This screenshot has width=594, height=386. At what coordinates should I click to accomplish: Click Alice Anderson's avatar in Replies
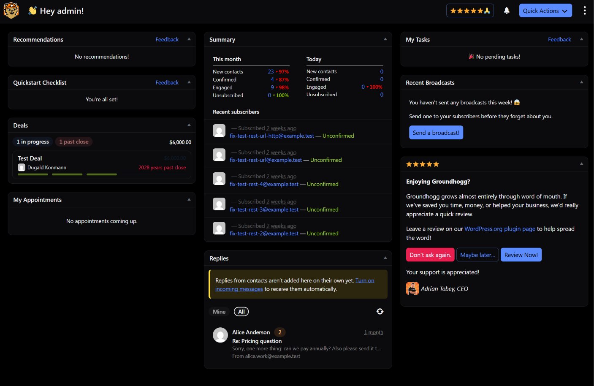220,335
